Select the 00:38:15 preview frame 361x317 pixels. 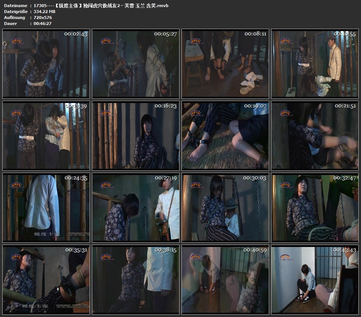(136, 280)
